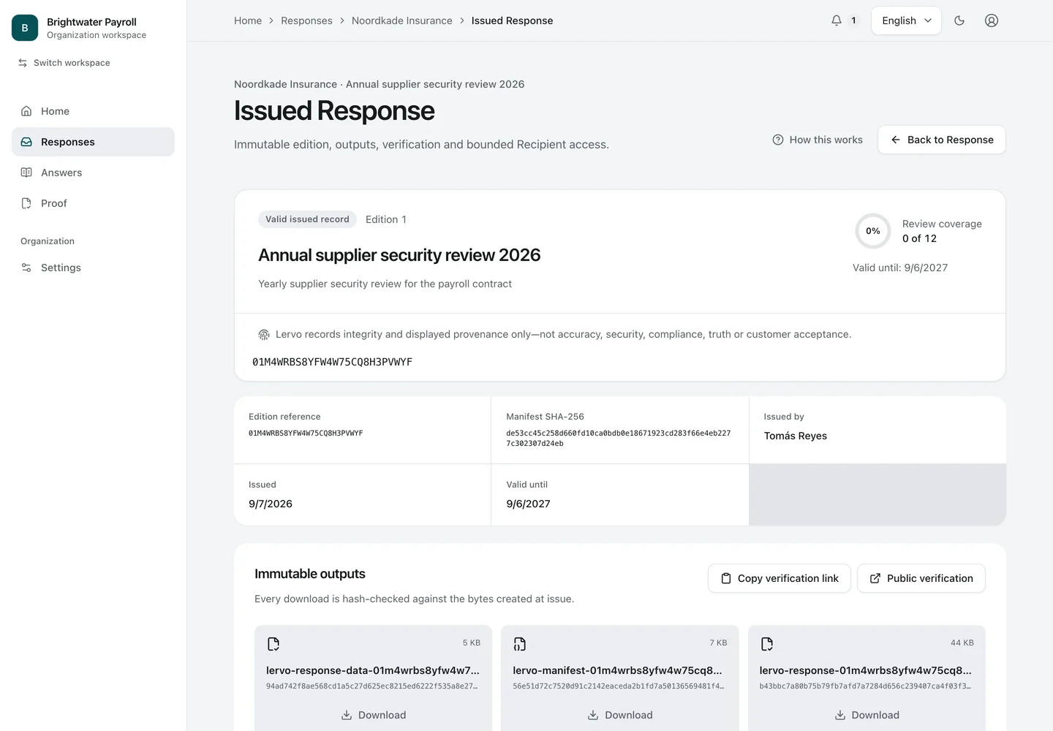This screenshot has width=1053, height=731.
Task: Download the lervo-response-data file
Action: click(374, 715)
